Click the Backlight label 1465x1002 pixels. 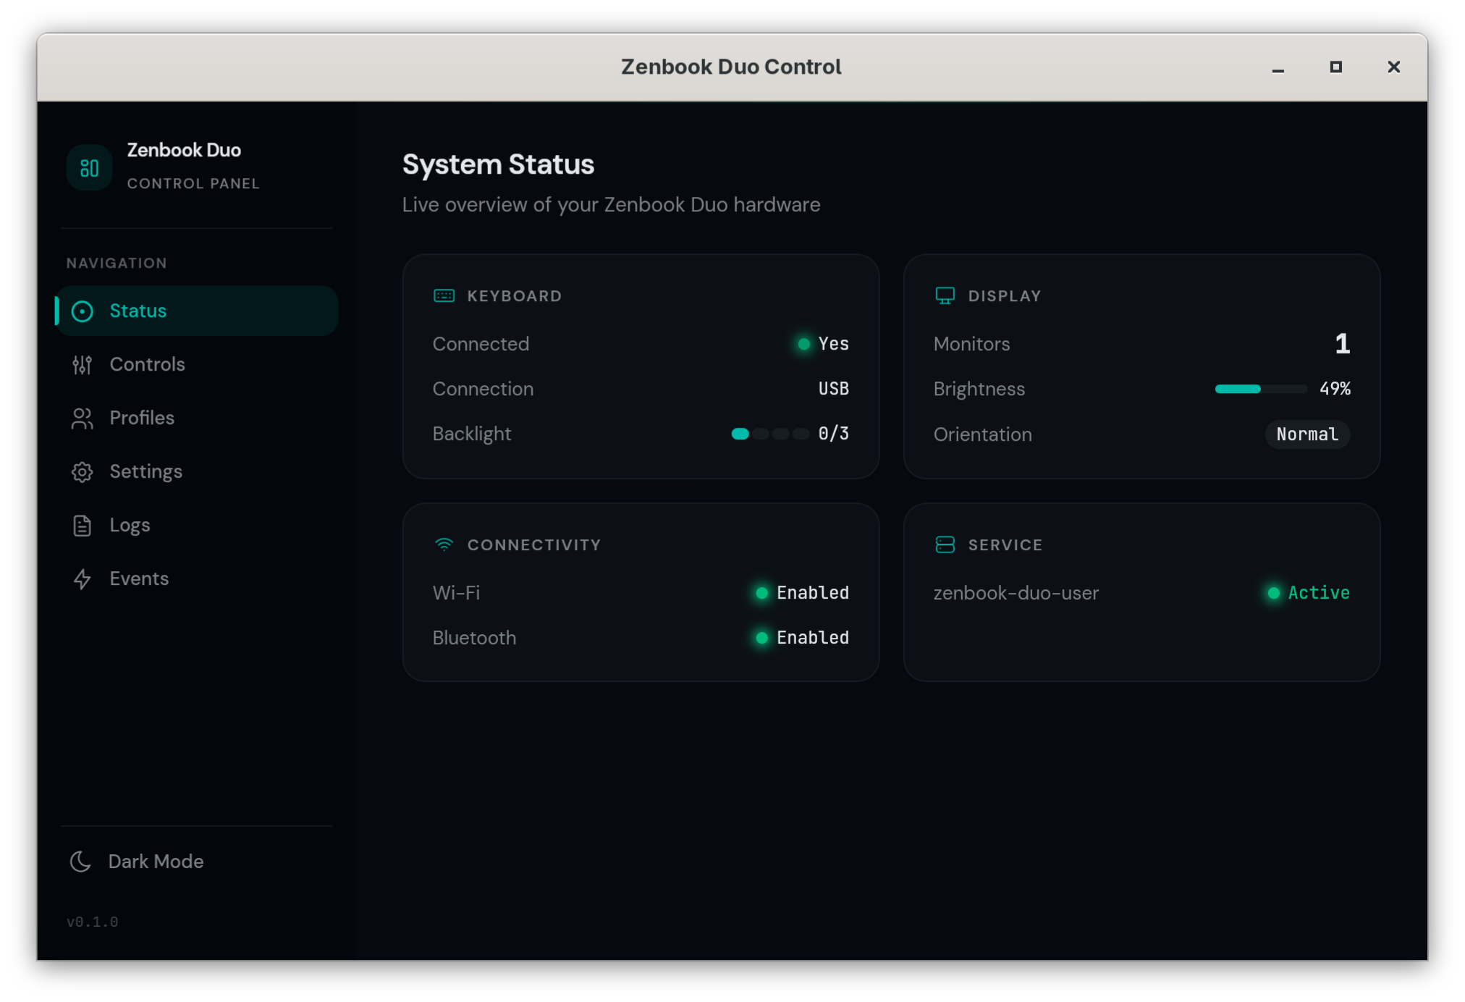[472, 434]
